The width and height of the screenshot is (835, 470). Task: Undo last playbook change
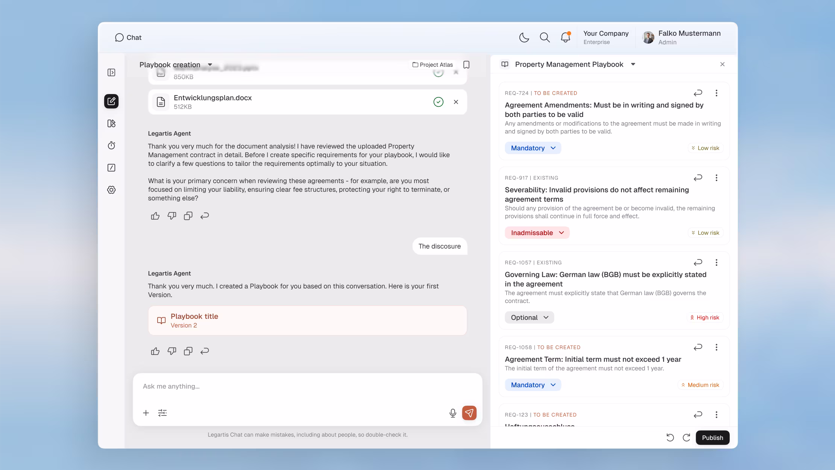(x=670, y=438)
